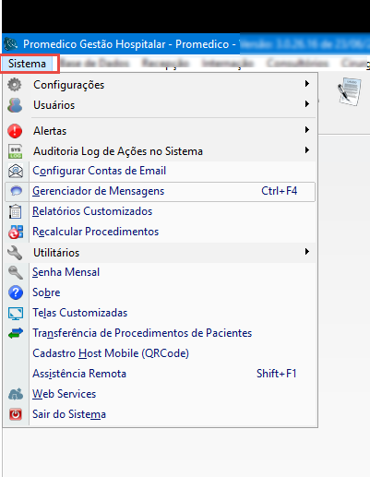Expand the Configurações submenu arrow
Image resolution: width=370 pixels, height=477 pixels.
pos(306,84)
